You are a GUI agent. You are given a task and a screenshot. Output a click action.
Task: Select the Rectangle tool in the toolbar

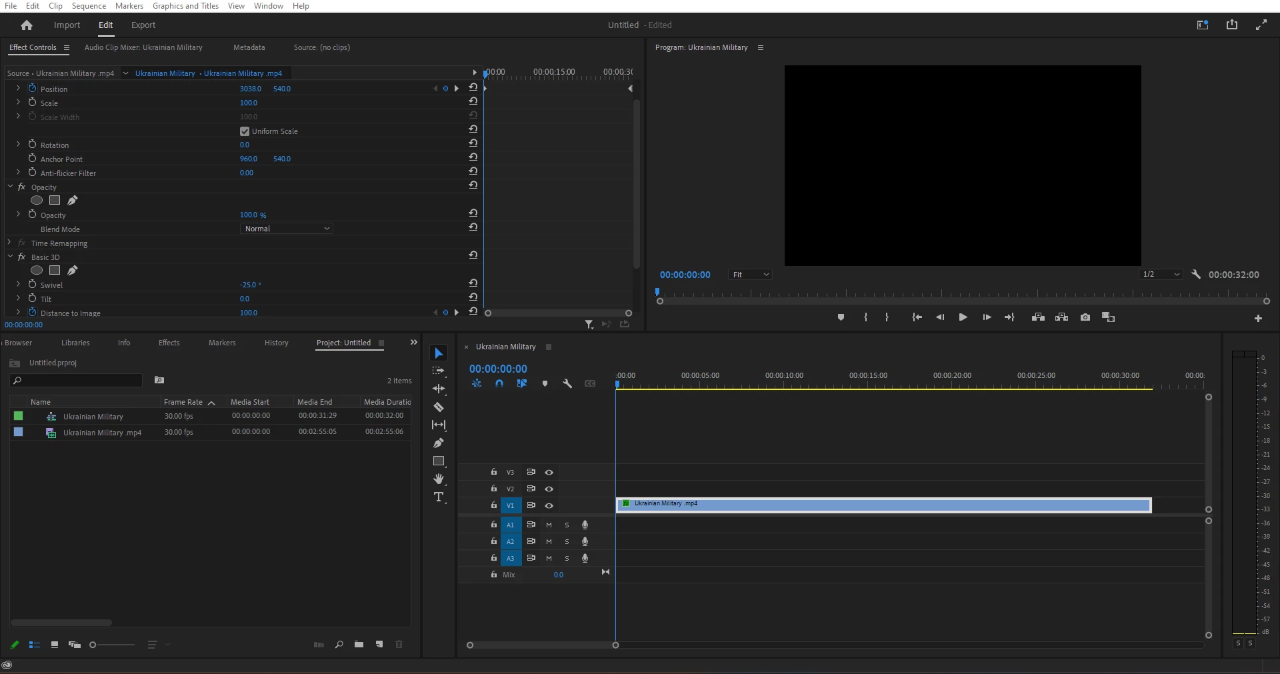[x=439, y=461]
